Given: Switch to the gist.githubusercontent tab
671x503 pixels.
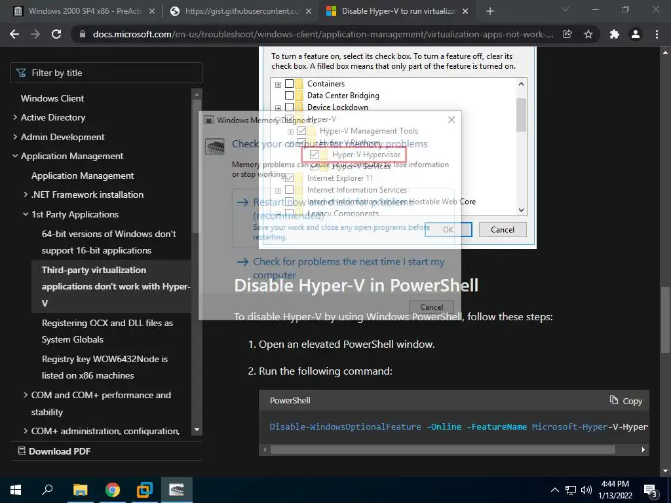Looking at the screenshot, I should click(241, 11).
